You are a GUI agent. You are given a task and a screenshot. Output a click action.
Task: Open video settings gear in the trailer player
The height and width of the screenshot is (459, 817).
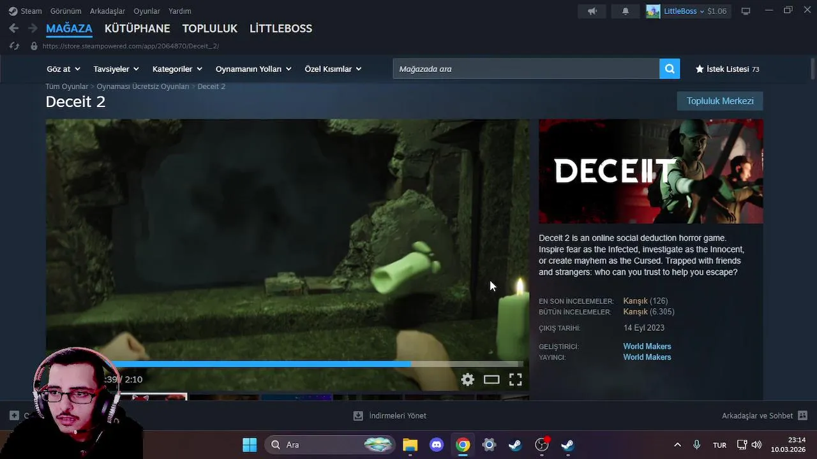tap(468, 379)
